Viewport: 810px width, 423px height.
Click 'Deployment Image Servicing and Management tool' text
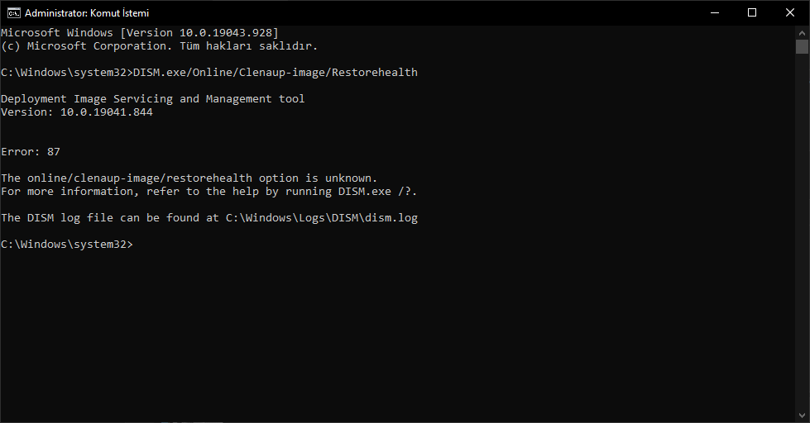(x=153, y=98)
